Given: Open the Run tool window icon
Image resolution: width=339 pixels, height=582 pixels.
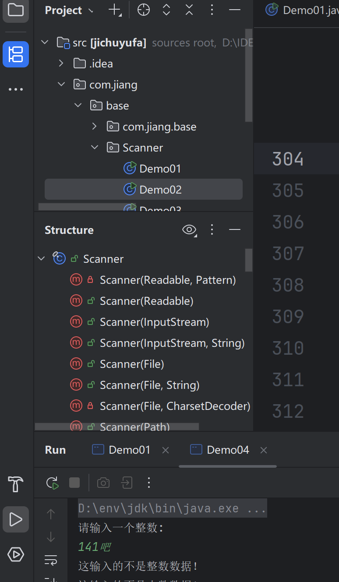Looking at the screenshot, I should [x=16, y=519].
